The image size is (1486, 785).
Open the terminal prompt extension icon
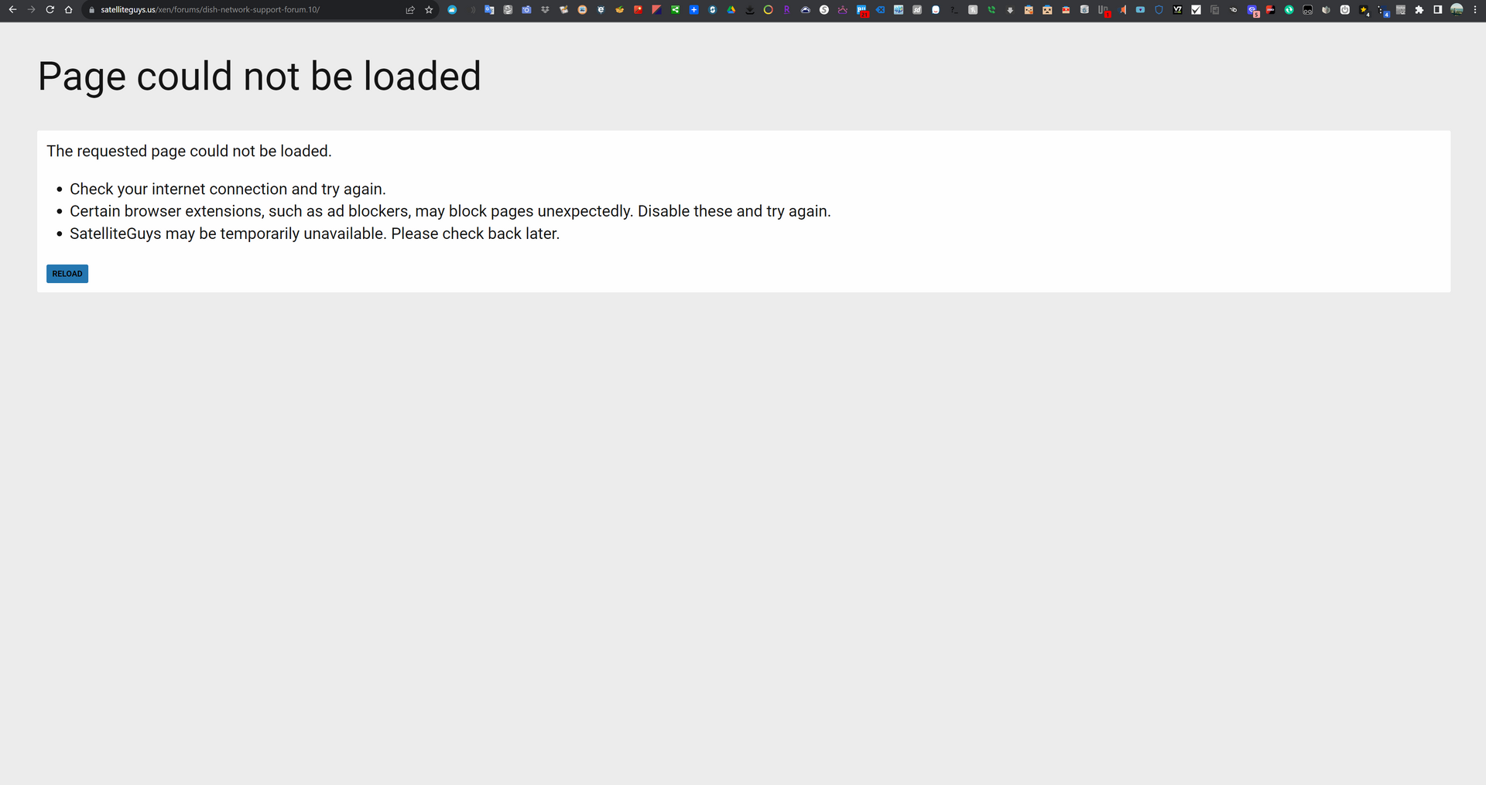[954, 10]
